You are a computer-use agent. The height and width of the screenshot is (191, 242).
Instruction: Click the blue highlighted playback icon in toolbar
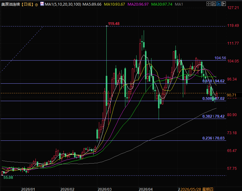coord(219,4)
